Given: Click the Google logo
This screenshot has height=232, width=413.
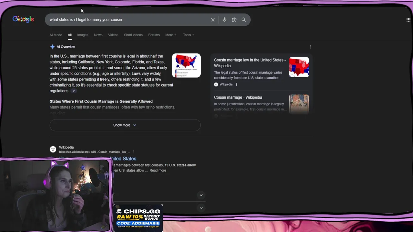Looking at the screenshot, I should [x=23, y=19].
